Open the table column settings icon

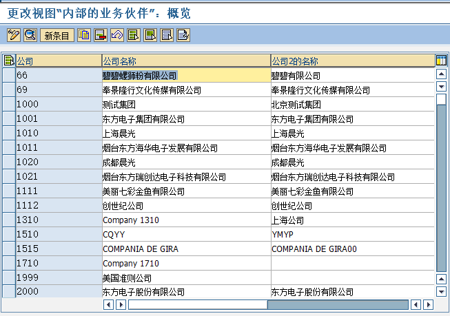[x=441, y=61]
